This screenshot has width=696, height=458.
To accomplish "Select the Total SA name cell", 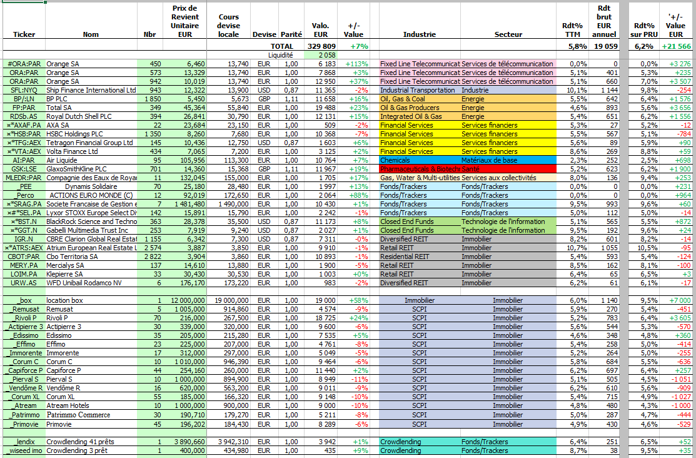I will tap(91, 108).
